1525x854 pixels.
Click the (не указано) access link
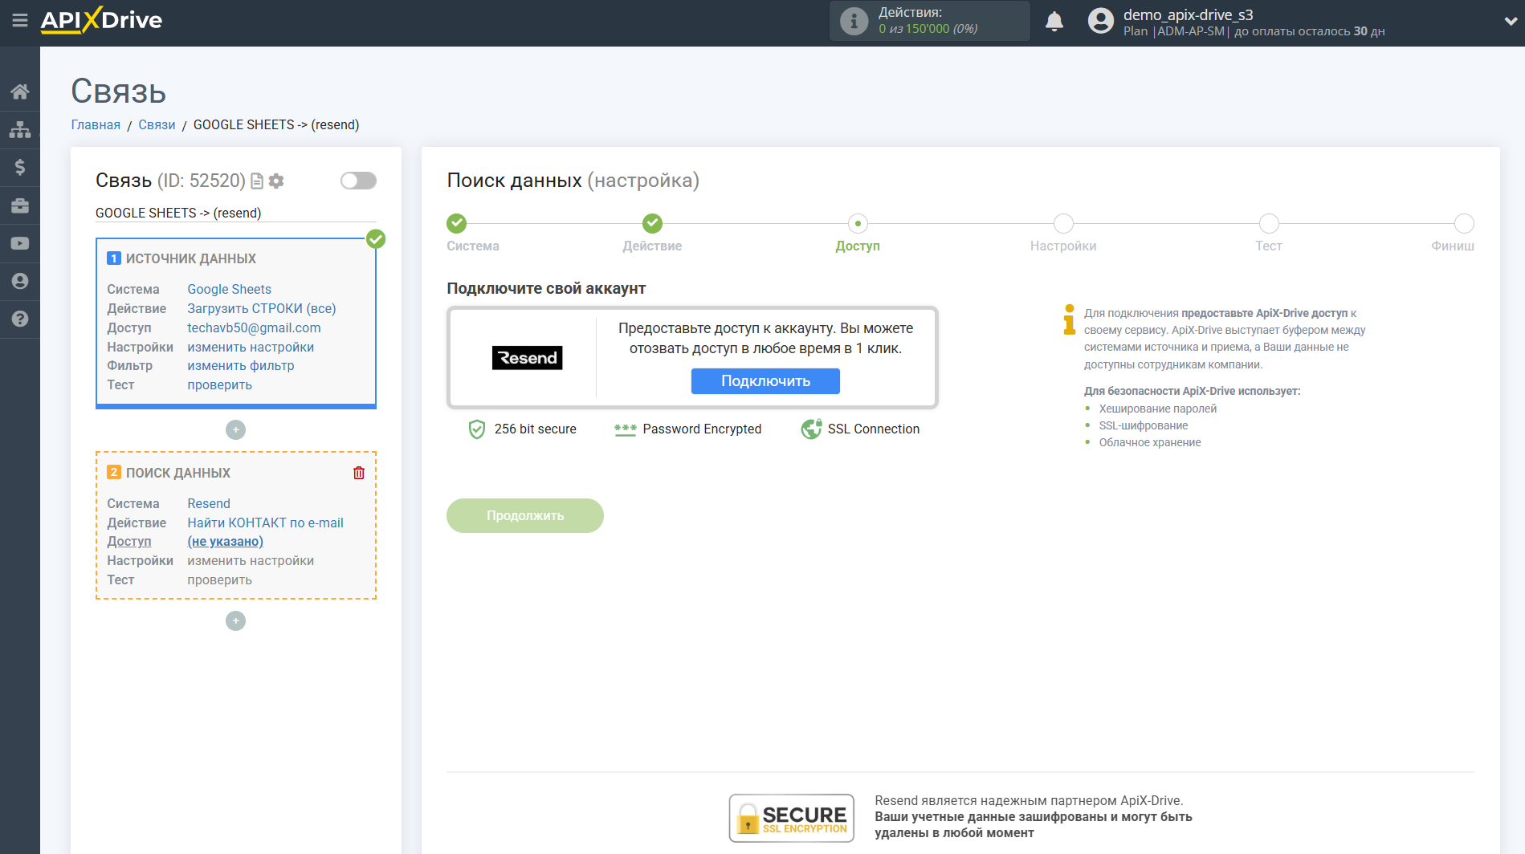pos(225,542)
